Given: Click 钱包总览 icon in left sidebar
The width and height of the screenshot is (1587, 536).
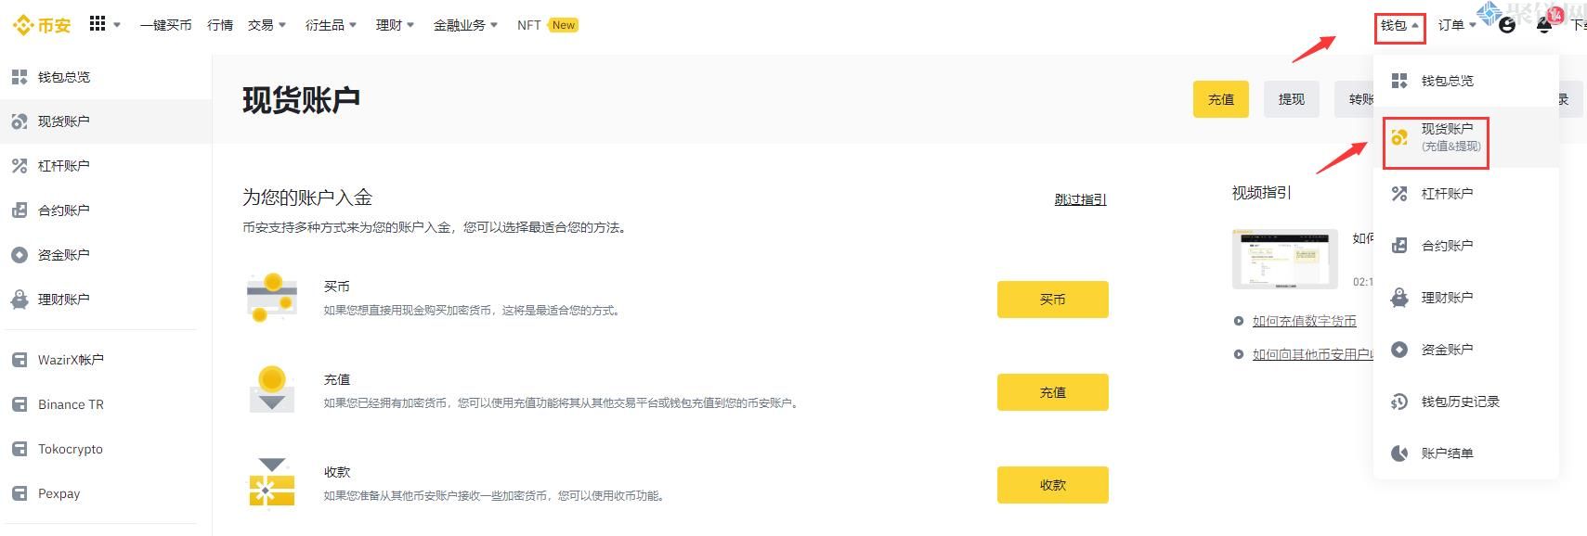Looking at the screenshot, I should click(x=20, y=77).
